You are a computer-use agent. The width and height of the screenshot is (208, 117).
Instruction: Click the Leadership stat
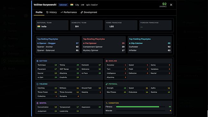(69, 111)
